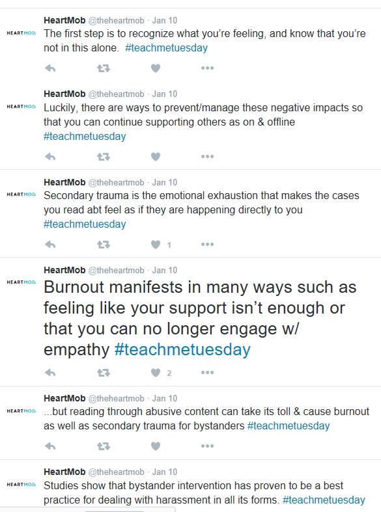
Task: Retweet the 'reading through abusive content' tweet
Action: 104,446
